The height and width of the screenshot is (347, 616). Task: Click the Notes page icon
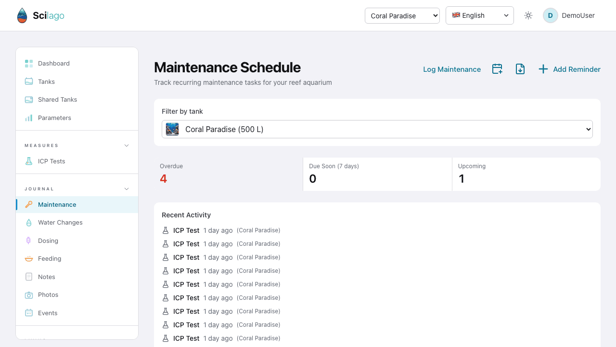click(x=29, y=277)
